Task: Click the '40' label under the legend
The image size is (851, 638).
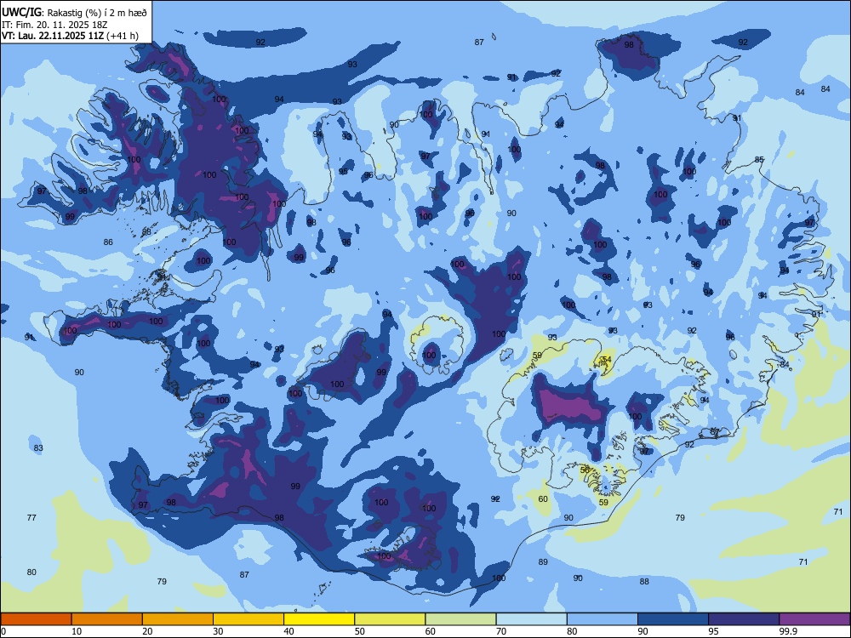Action: coord(288,631)
